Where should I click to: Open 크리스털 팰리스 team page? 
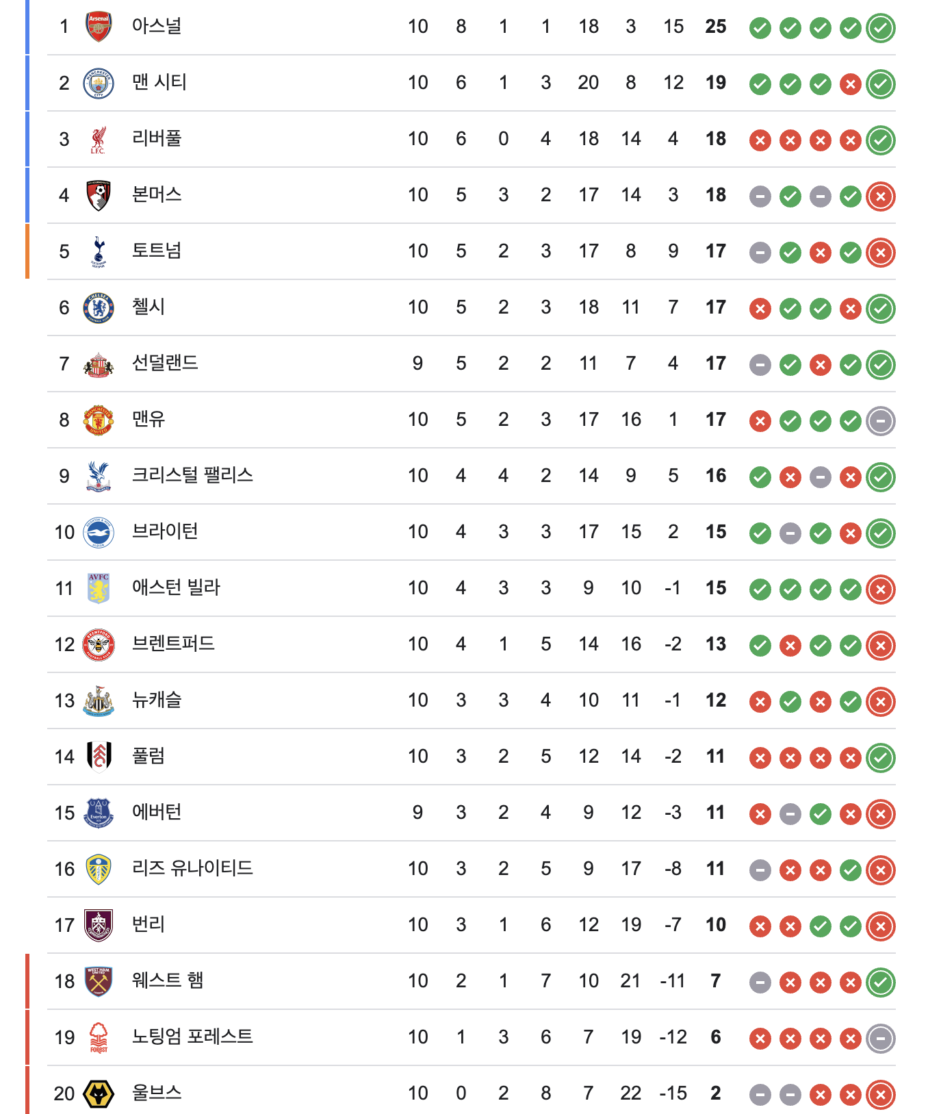(192, 476)
